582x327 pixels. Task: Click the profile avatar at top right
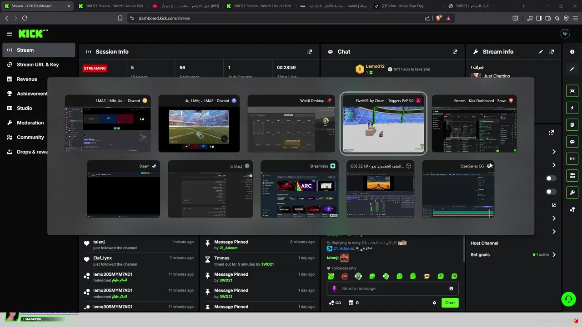pos(565,34)
